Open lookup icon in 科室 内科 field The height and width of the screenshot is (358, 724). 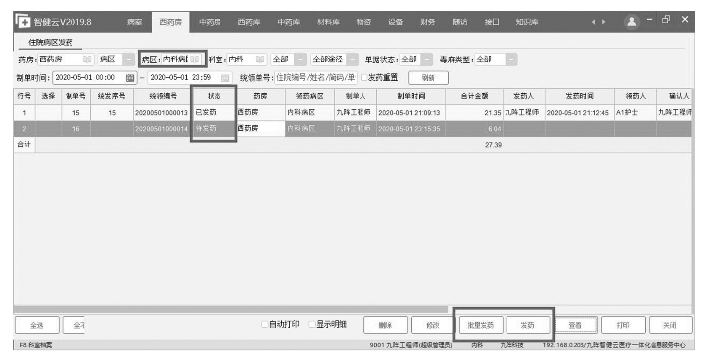[260, 60]
